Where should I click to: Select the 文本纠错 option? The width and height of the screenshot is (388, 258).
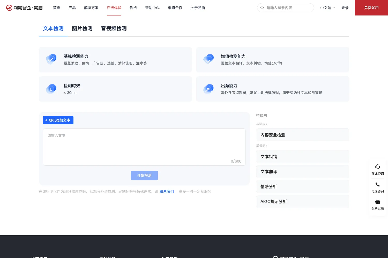point(303,157)
